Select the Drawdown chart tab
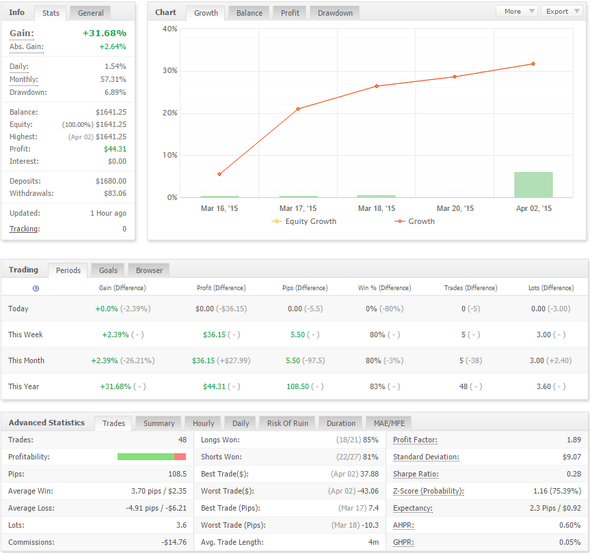590x553 pixels. (335, 13)
